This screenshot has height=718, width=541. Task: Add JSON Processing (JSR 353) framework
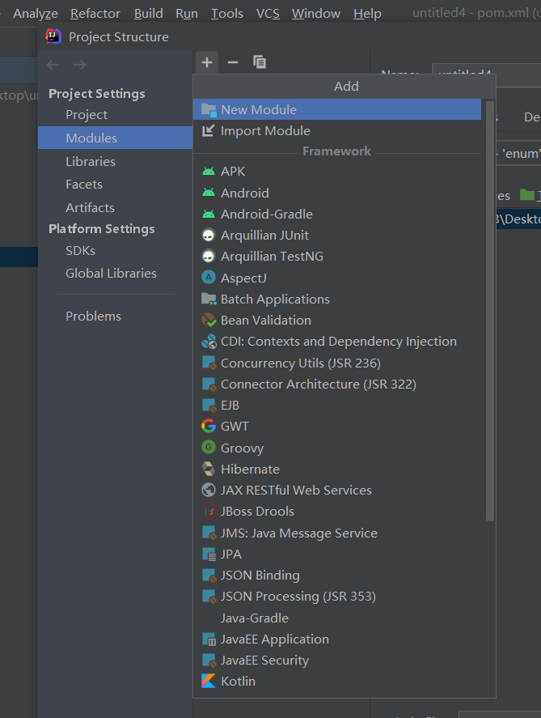(x=337, y=597)
